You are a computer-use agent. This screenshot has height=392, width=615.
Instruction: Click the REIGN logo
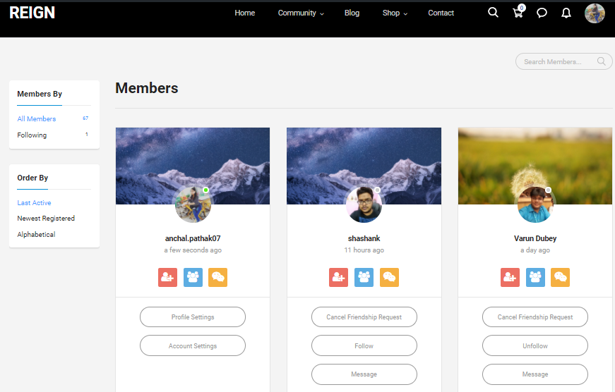coord(32,13)
